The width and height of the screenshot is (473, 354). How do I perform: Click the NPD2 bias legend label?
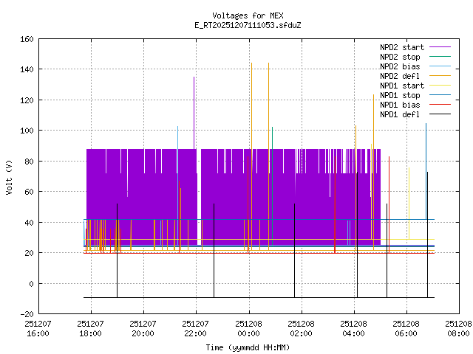click(x=400, y=66)
